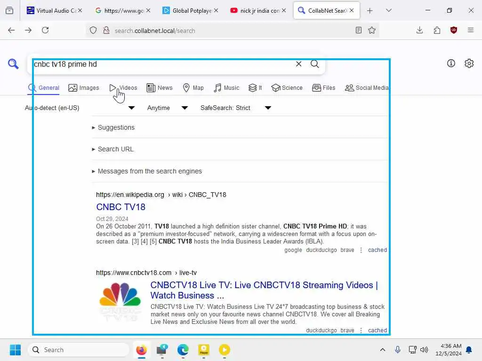Open the extensions puzzle icon
Image resolution: width=482 pixels, height=361 pixels.
[437, 30]
